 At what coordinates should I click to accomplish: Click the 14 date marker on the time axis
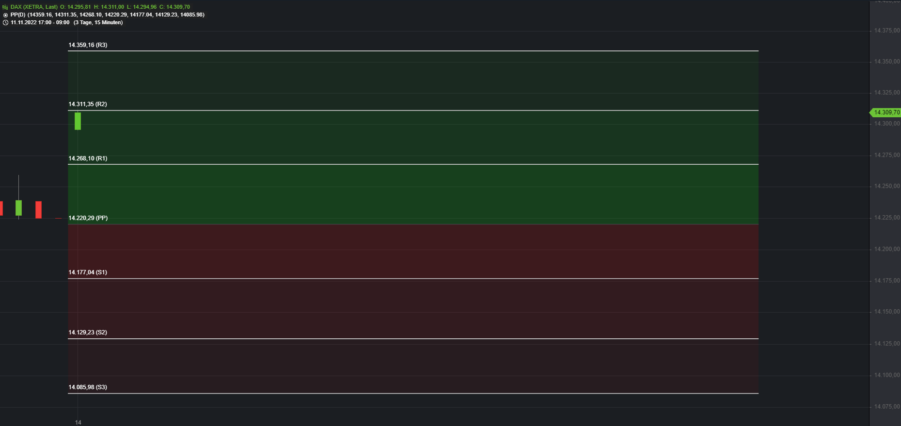(x=78, y=423)
